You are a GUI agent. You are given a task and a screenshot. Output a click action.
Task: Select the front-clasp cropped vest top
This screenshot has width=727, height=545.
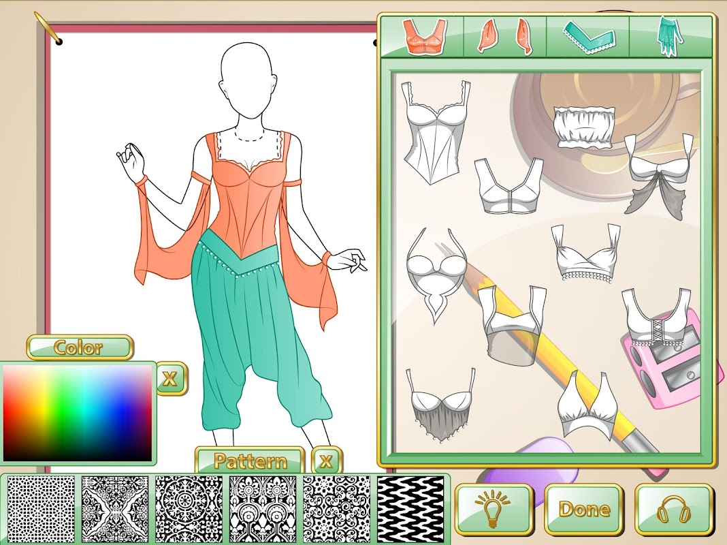tap(508, 187)
